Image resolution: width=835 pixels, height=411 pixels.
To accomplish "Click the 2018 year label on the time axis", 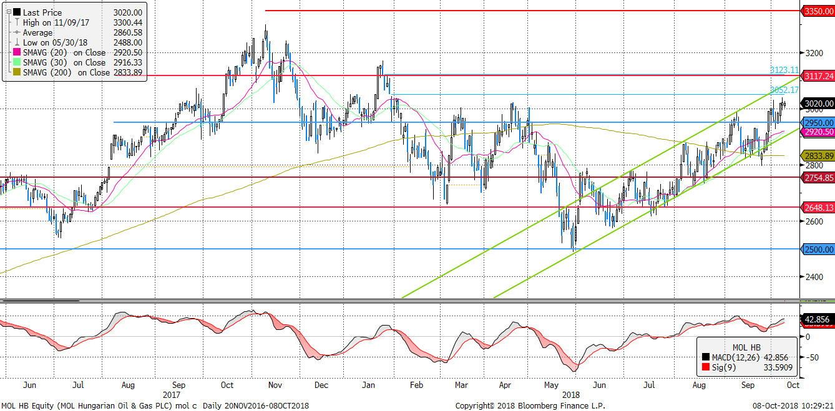I will [572, 395].
